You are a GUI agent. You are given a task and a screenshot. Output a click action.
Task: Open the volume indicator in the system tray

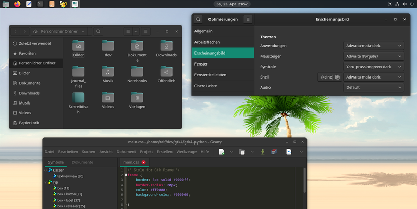pos(404,4)
